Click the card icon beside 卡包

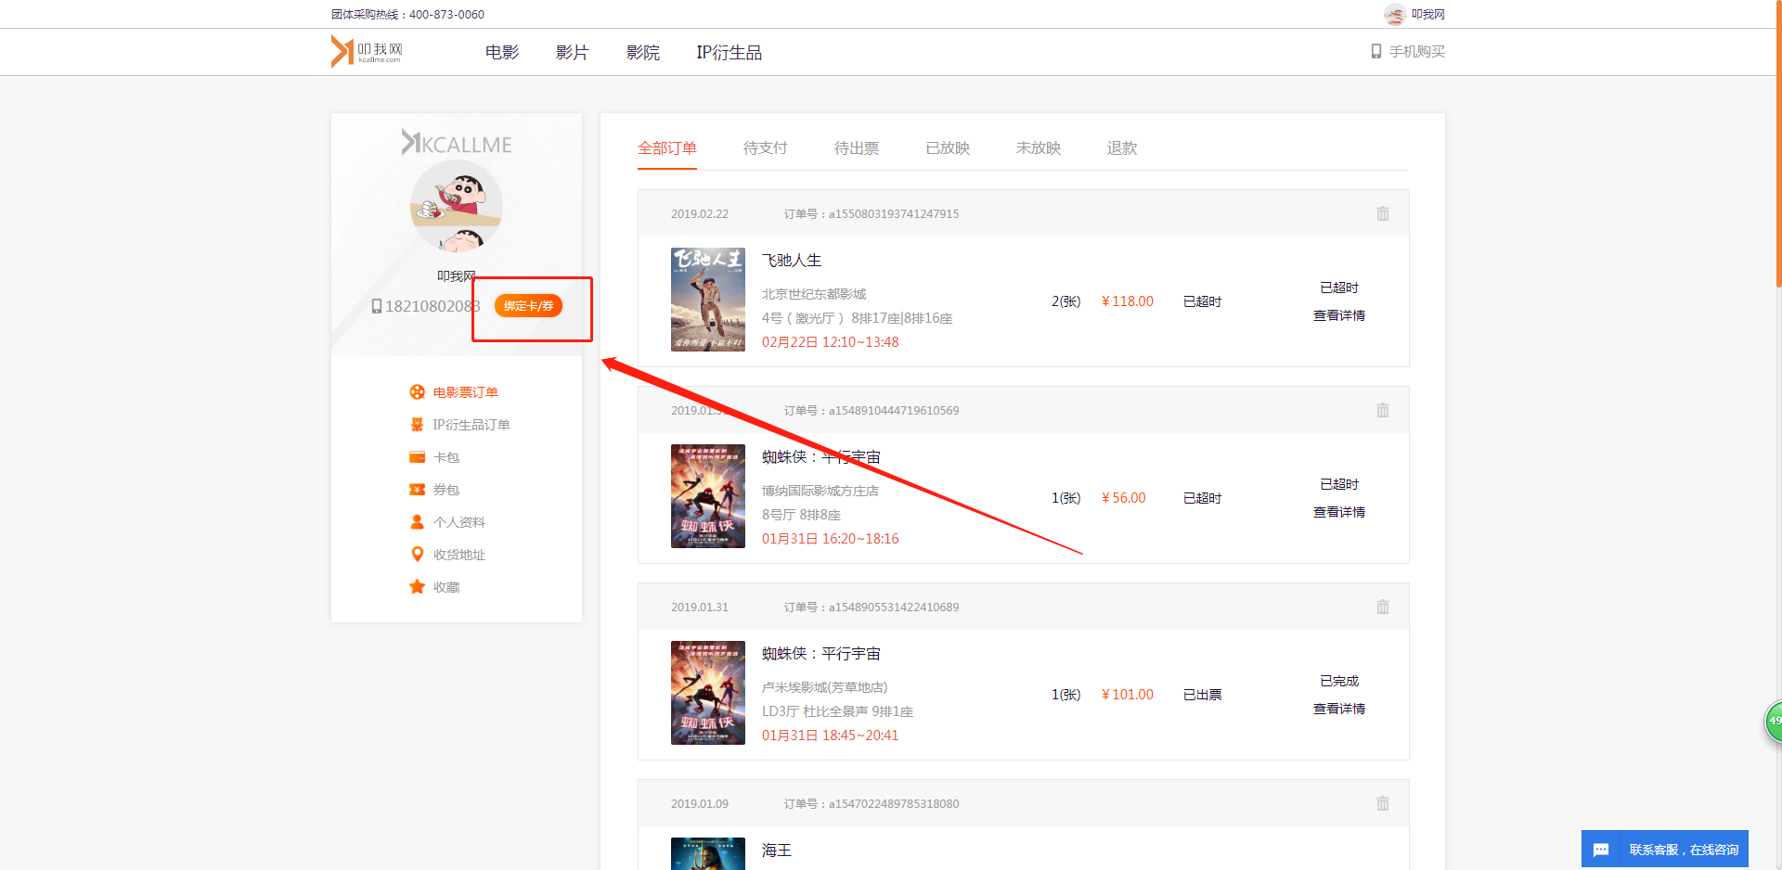click(x=418, y=457)
